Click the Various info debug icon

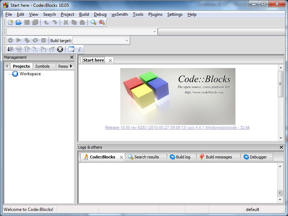80,49
